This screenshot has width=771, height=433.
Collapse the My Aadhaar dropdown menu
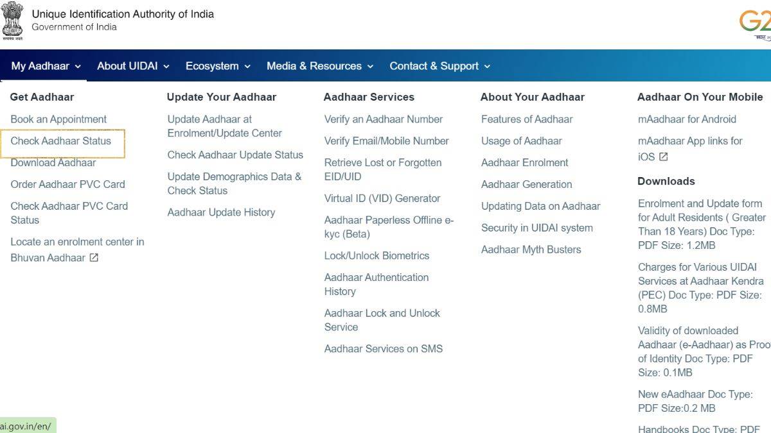click(x=46, y=66)
